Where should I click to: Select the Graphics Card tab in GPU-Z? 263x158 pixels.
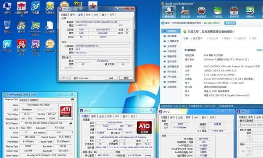11,99
